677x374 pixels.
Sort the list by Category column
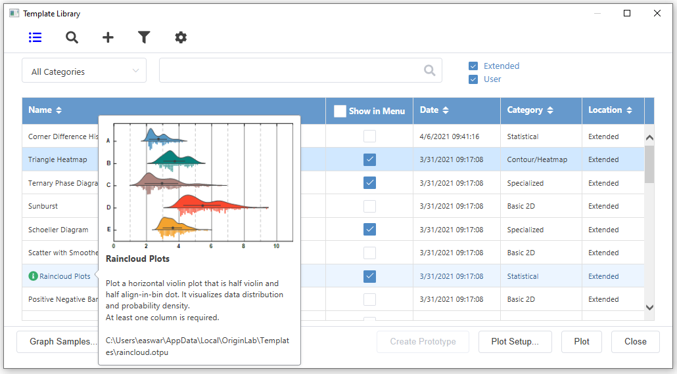tap(550, 110)
